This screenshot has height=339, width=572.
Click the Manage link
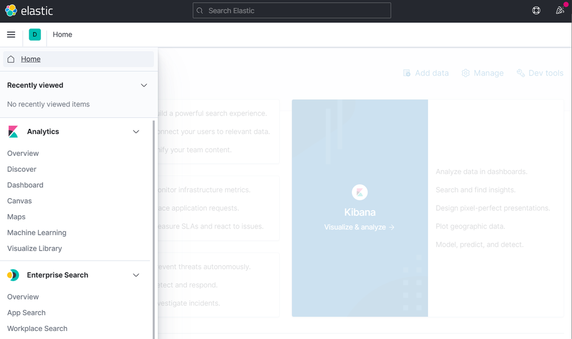pyautogui.click(x=483, y=73)
